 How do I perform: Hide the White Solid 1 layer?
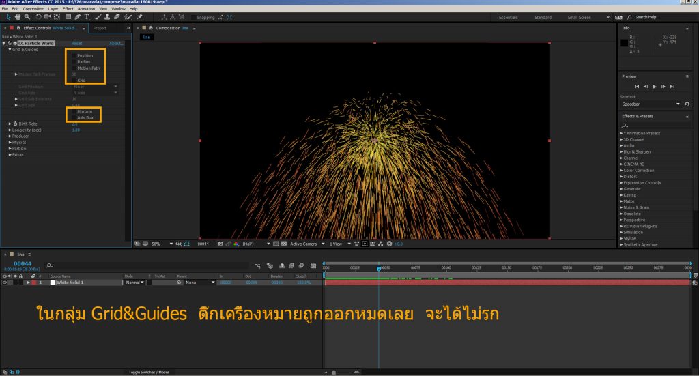tap(5, 282)
